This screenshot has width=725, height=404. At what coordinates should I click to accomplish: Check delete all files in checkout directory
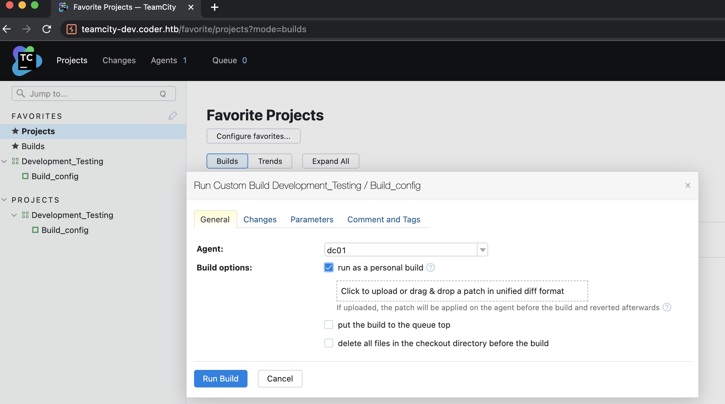click(x=328, y=343)
